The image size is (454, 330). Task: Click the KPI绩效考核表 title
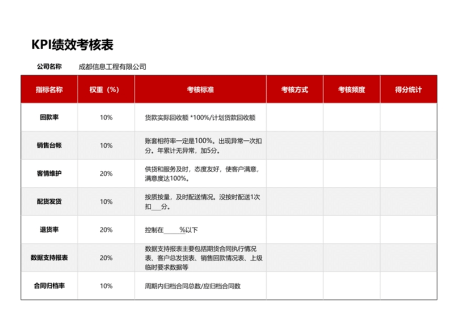coord(72,46)
